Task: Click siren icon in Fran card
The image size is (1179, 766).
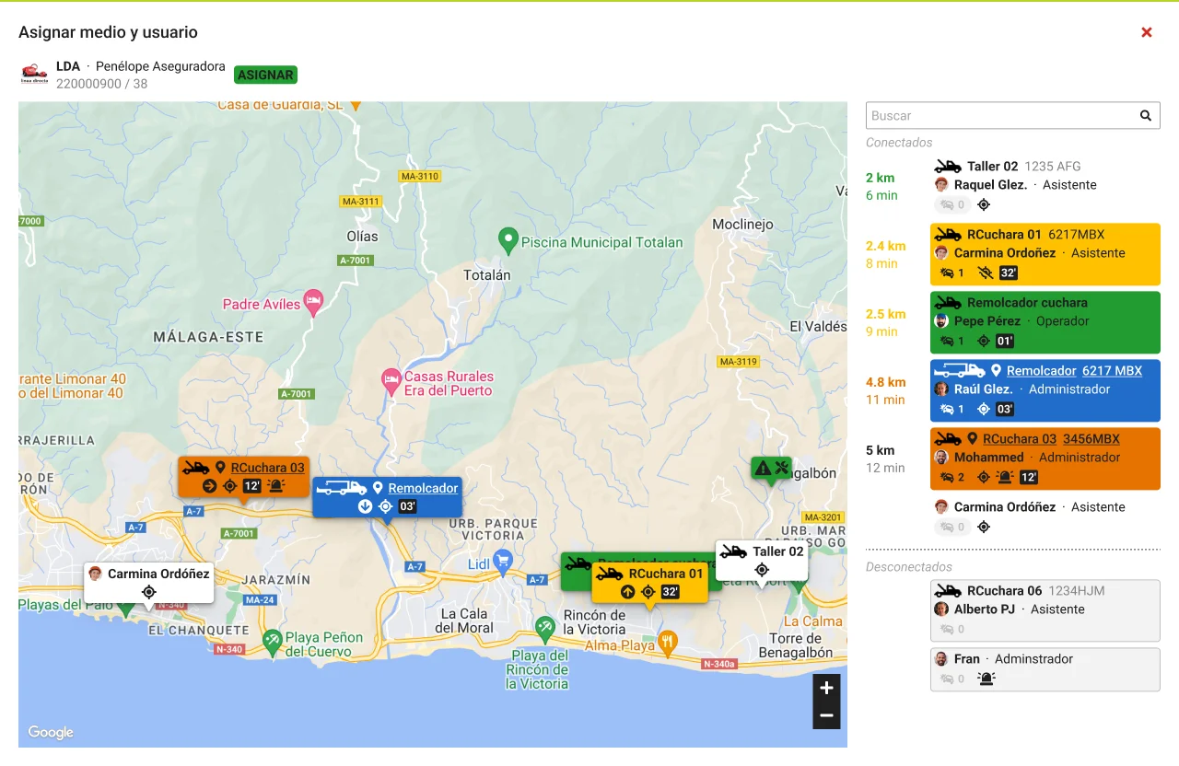Action: point(986,679)
